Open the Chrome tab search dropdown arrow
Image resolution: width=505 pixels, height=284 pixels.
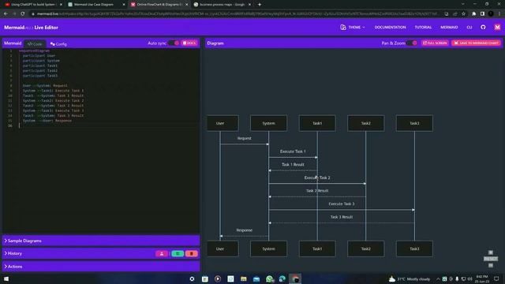463,4
